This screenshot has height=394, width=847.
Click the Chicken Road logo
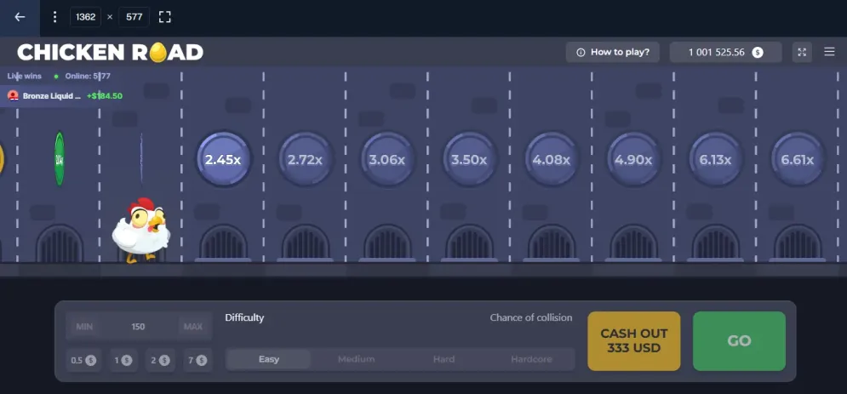pyautogui.click(x=110, y=53)
